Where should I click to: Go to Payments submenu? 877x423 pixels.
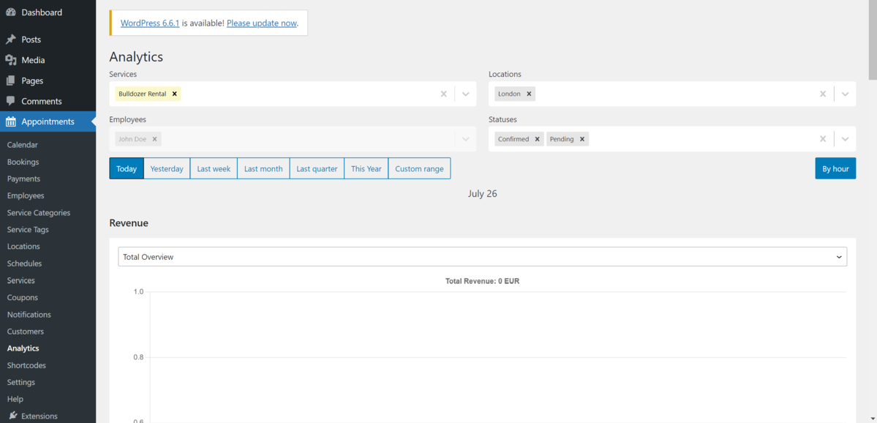(x=23, y=179)
